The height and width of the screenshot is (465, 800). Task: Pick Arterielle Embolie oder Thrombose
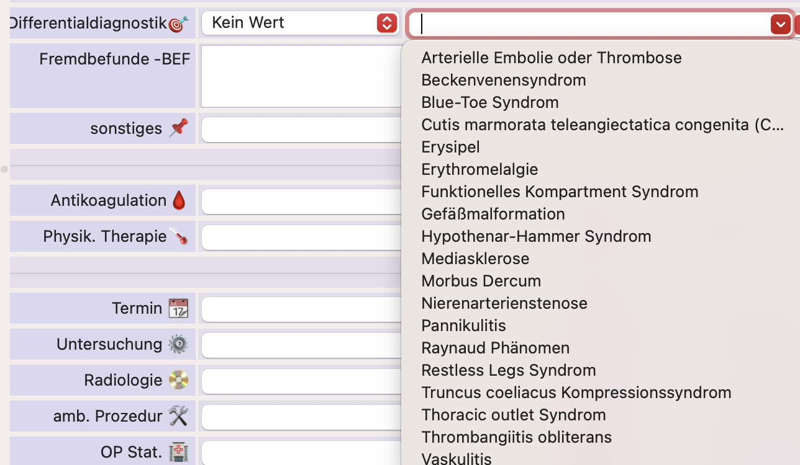[x=551, y=58]
